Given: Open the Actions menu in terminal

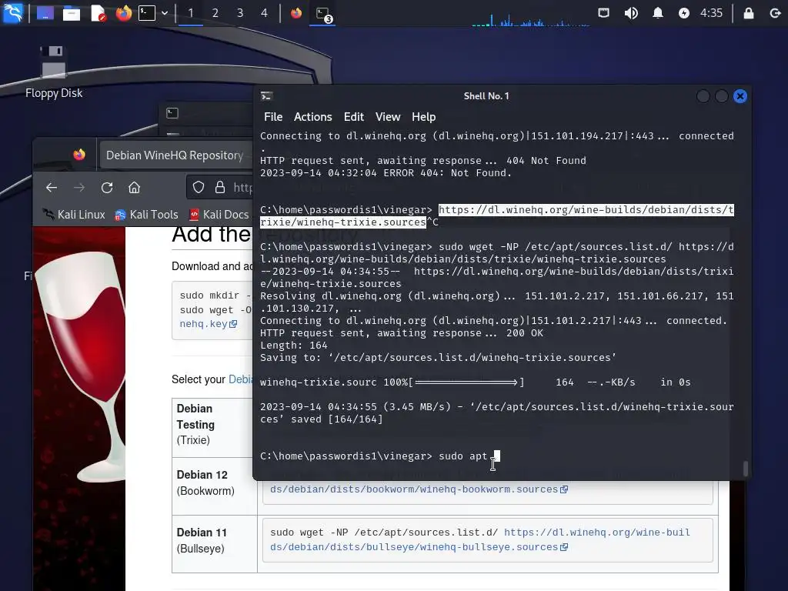Looking at the screenshot, I should tap(312, 117).
